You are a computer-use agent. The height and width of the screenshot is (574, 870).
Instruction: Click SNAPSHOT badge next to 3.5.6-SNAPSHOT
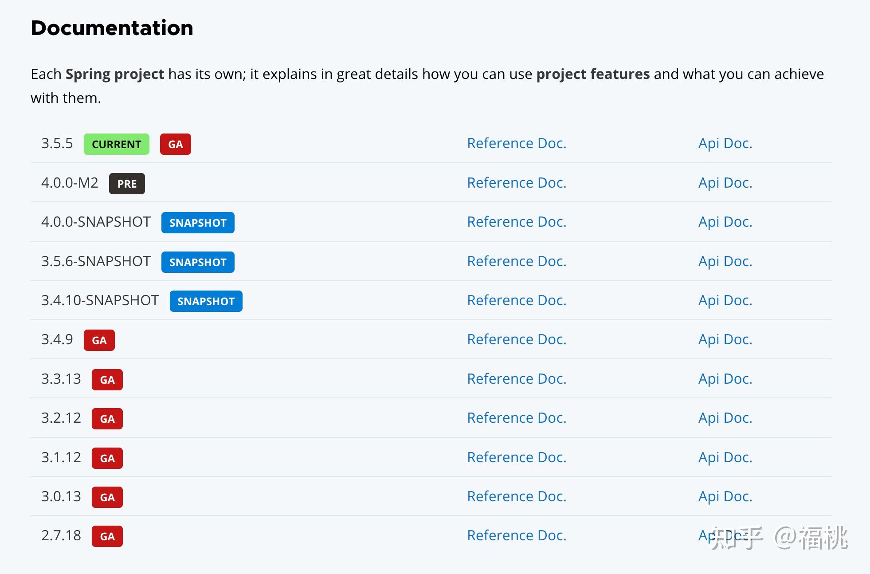pos(198,262)
